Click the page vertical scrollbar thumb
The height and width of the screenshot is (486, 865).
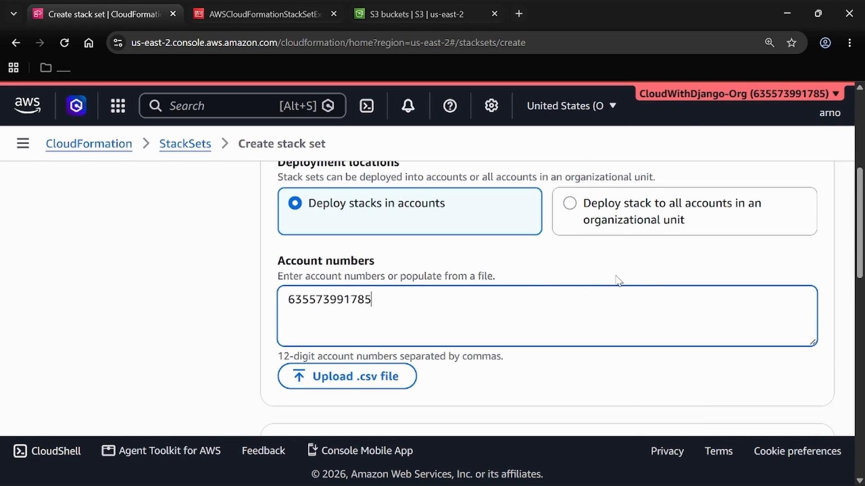click(860, 223)
